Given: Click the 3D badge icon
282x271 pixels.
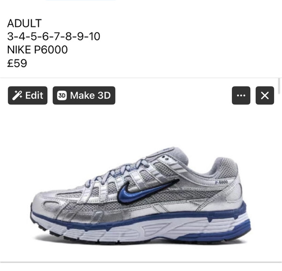Looking at the screenshot, I should (x=62, y=95).
